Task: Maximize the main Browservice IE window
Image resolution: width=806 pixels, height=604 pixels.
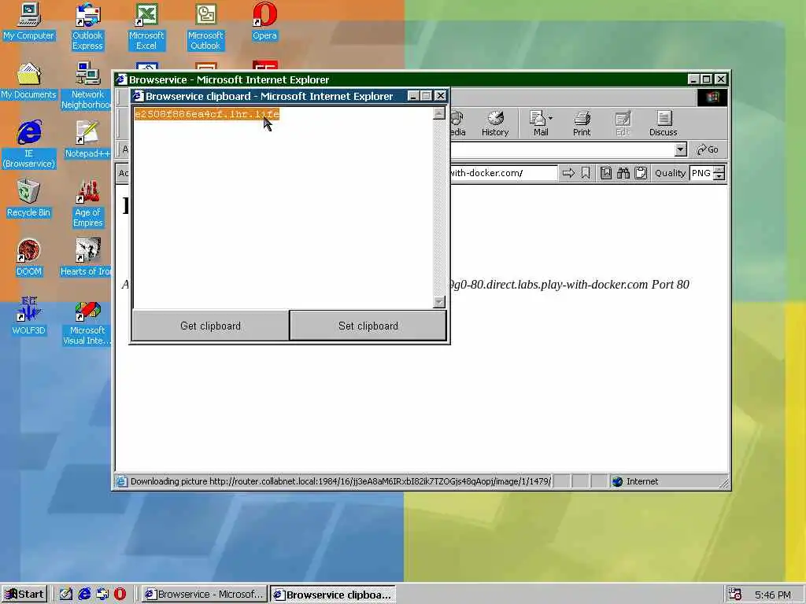Action: (x=707, y=79)
